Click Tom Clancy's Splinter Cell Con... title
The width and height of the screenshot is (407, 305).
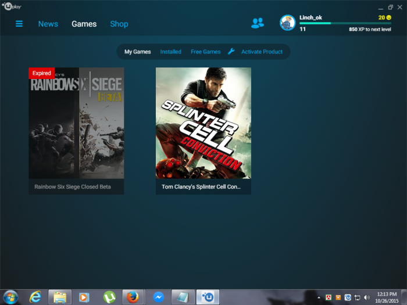point(201,186)
